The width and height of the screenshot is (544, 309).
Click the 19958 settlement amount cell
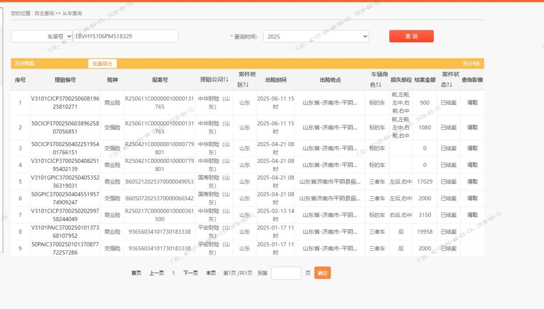click(x=425, y=232)
